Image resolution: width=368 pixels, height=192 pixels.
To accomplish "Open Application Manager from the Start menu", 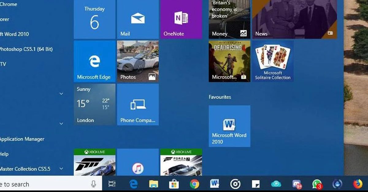I will coord(22,139).
